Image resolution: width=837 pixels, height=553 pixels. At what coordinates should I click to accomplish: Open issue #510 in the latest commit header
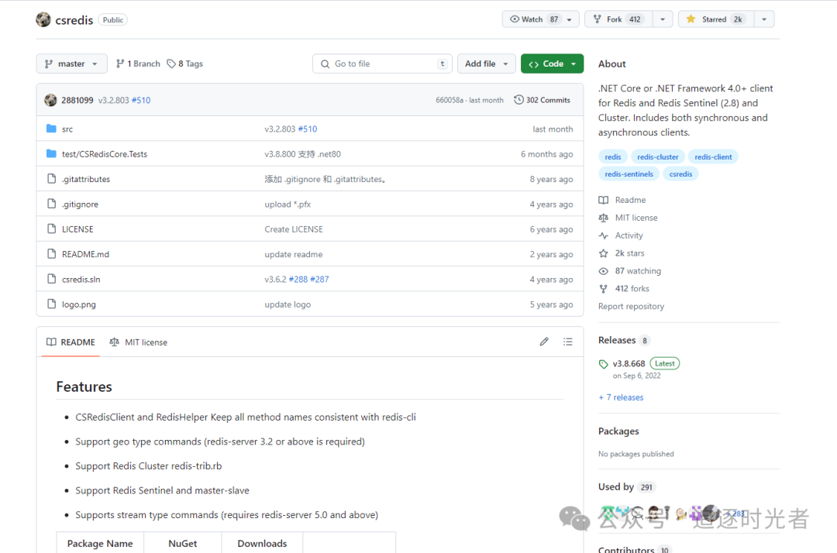141,100
